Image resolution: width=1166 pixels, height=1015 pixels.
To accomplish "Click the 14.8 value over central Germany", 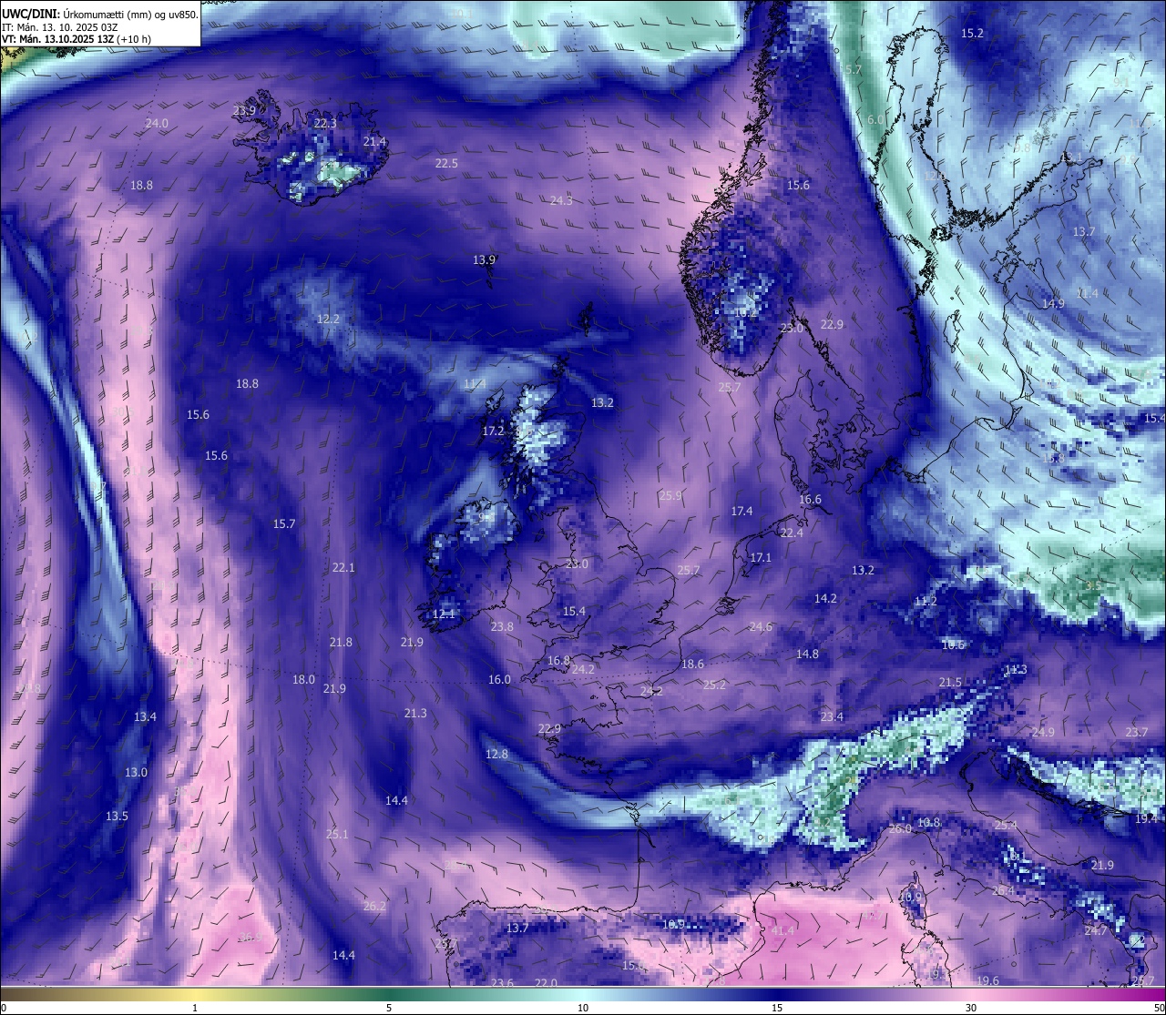I will (807, 654).
